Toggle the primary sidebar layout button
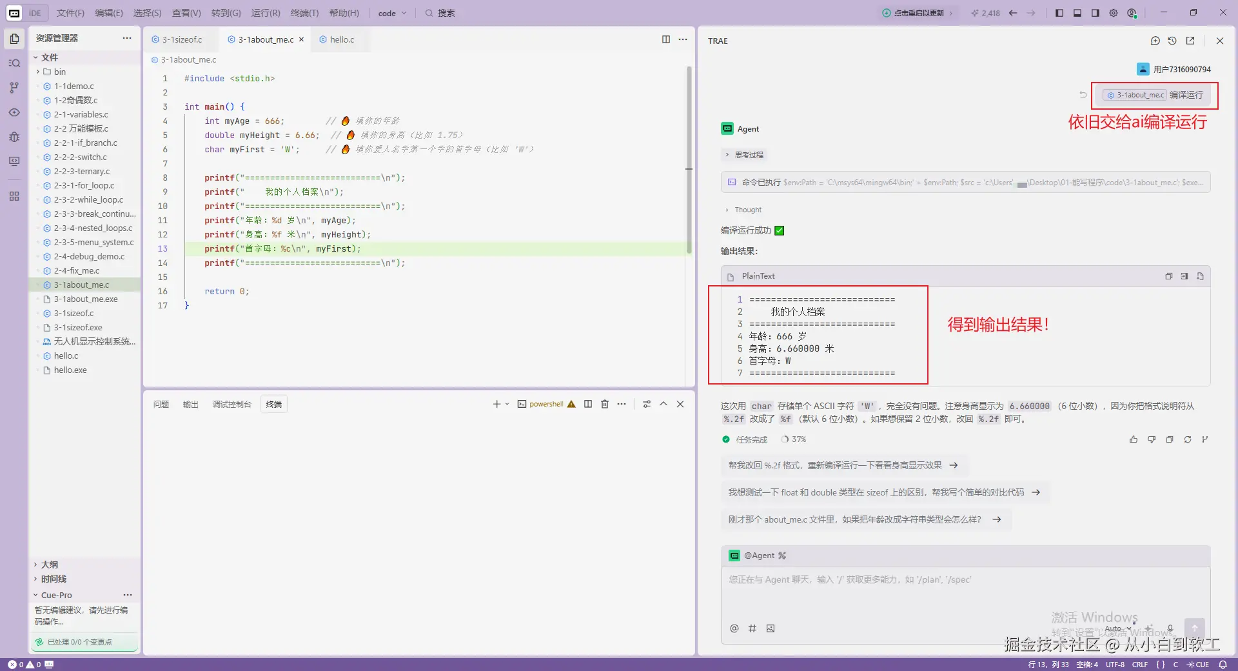1238x671 pixels. [1059, 13]
